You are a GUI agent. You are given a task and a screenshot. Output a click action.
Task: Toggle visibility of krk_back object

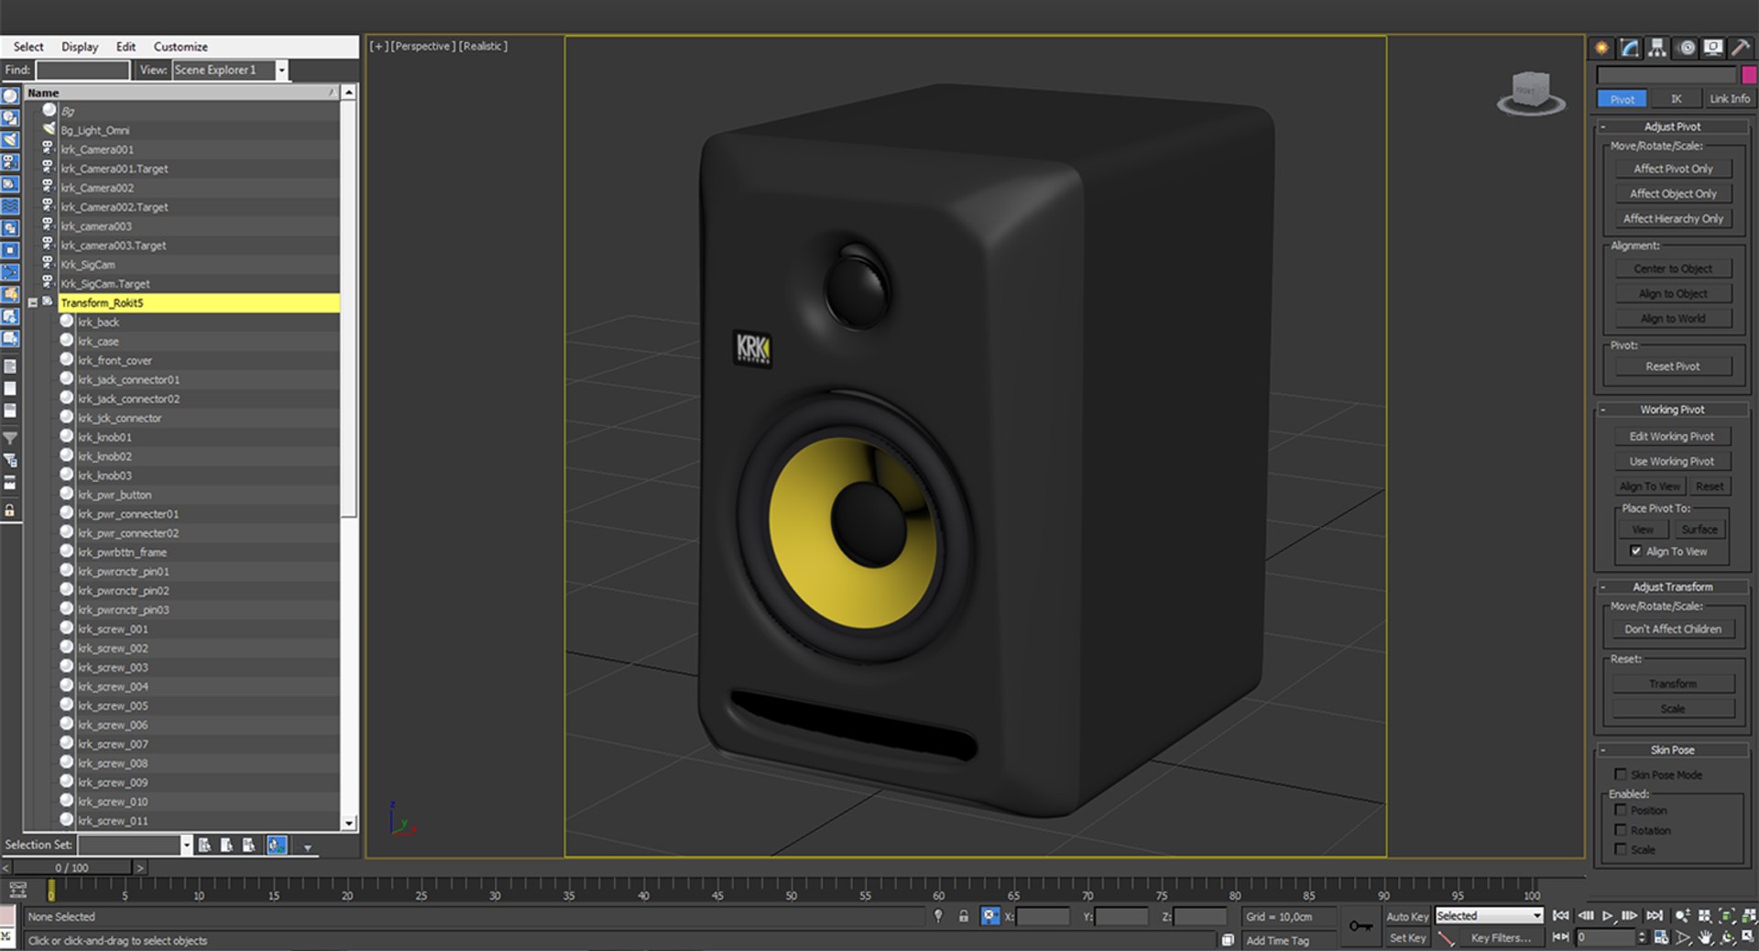(67, 322)
